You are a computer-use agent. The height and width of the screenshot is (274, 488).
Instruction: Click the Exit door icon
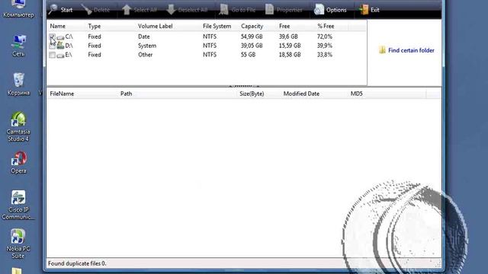(x=364, y=10)
